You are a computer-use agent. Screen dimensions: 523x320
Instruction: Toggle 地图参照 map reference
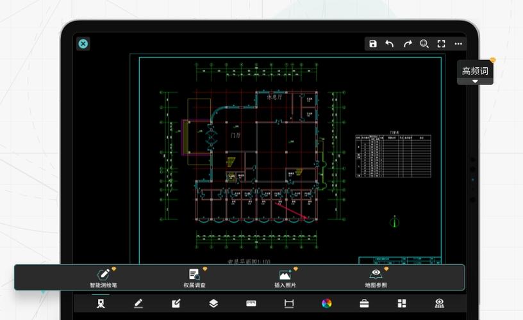(x=376, y=278)
